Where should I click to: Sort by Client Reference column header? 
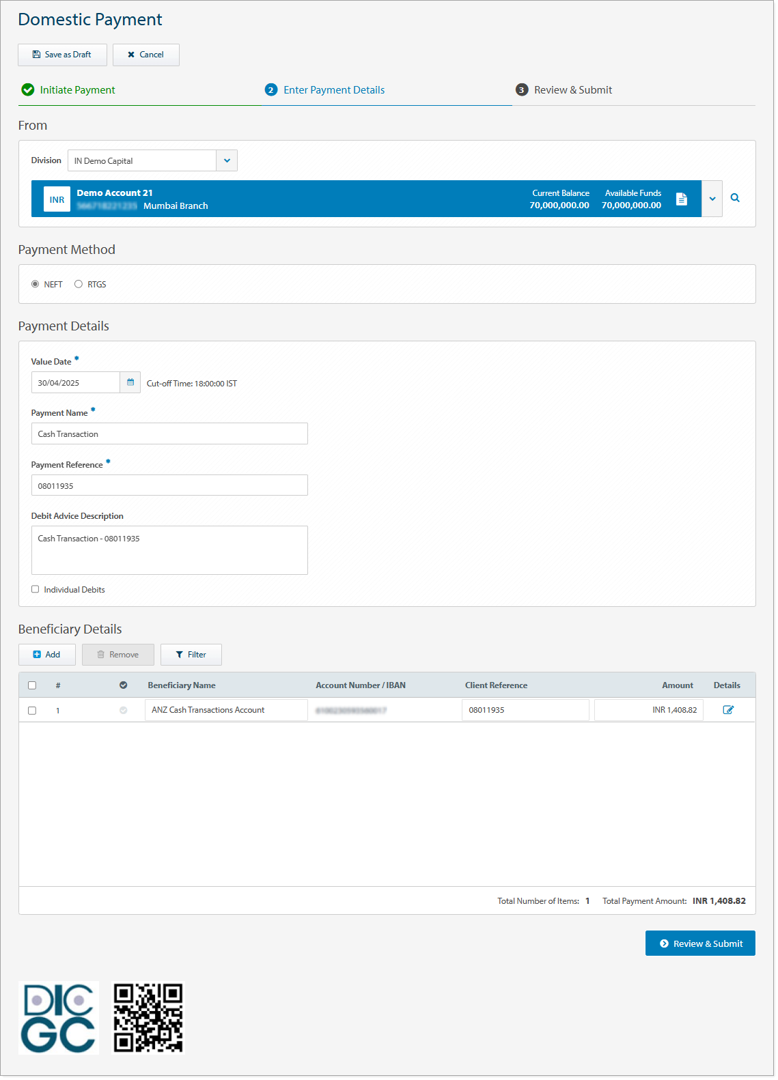pos(497,685)
